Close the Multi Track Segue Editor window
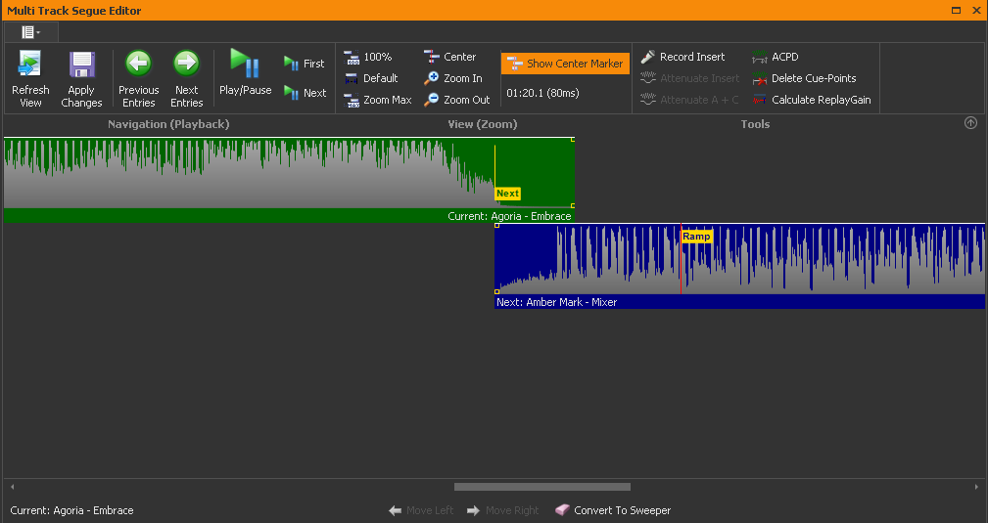Screen dimensions: 988x523 click(976, 10)
